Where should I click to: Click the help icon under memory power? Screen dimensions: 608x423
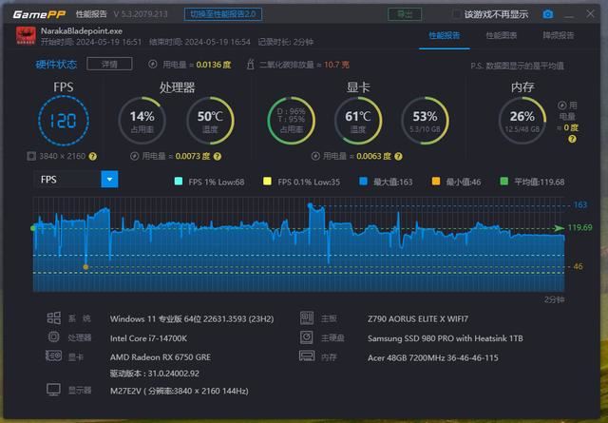[x=571, y=139]
